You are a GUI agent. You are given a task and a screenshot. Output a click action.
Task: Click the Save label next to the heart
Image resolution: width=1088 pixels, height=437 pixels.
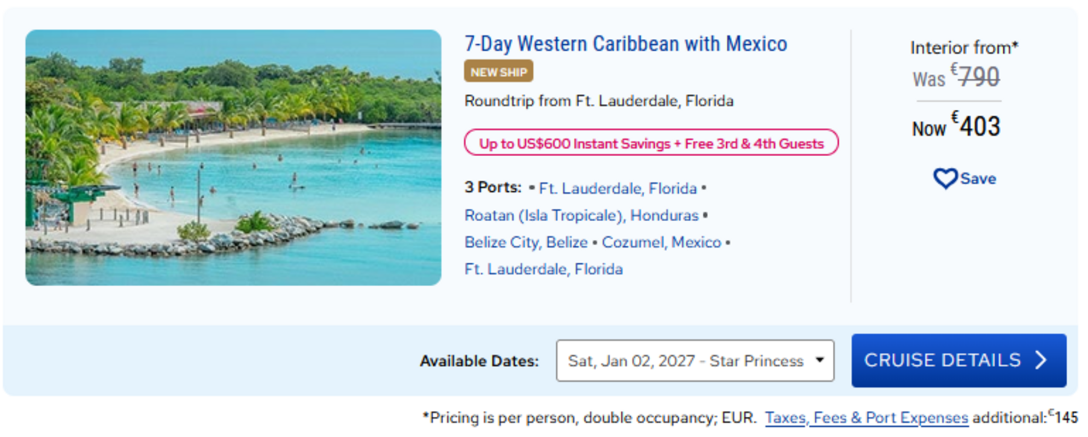(x=978, y=179)
